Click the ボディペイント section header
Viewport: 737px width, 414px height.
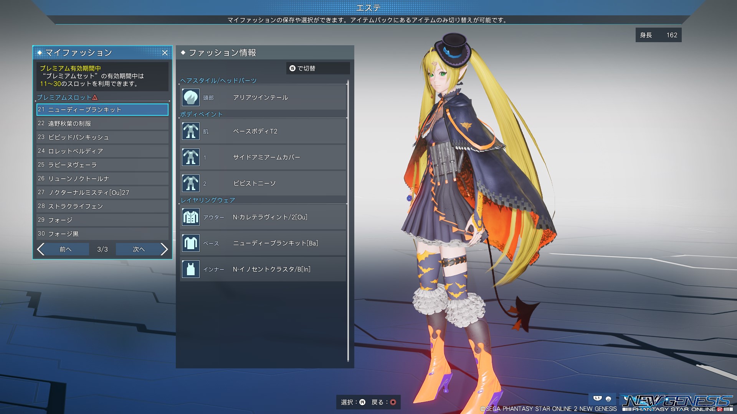202,114
